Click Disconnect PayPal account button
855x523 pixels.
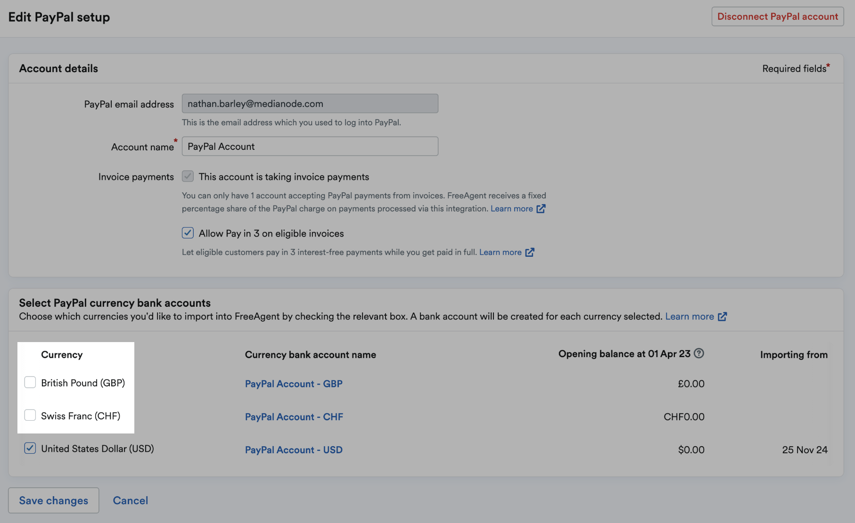pos(777,16)
